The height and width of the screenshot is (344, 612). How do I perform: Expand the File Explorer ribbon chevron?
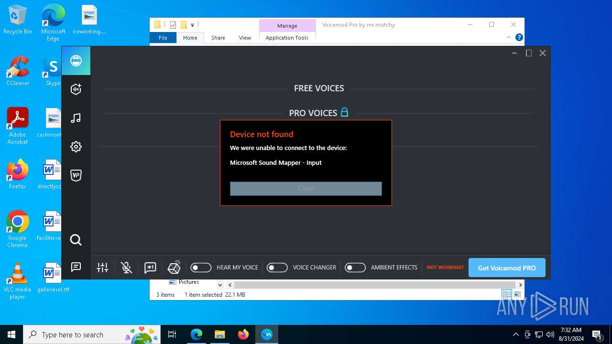coord(509,37)
